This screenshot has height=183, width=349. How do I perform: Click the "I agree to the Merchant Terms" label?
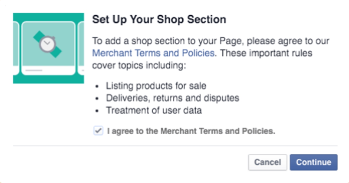click(191, 131)
